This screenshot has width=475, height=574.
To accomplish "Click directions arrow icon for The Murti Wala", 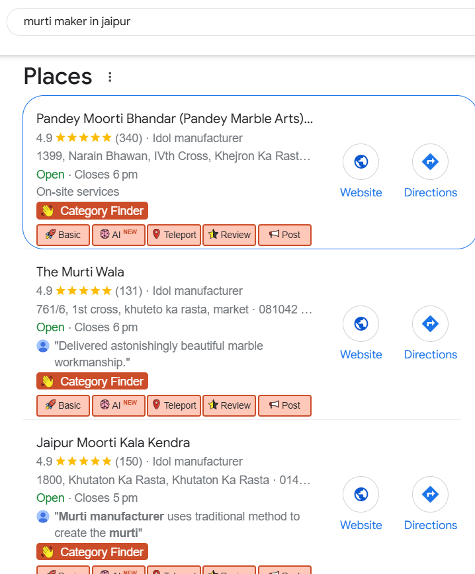I will [430, 323].
